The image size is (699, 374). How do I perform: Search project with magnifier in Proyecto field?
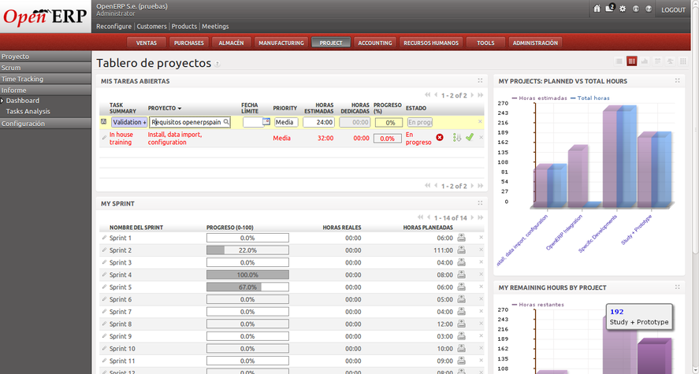[226, 121]
